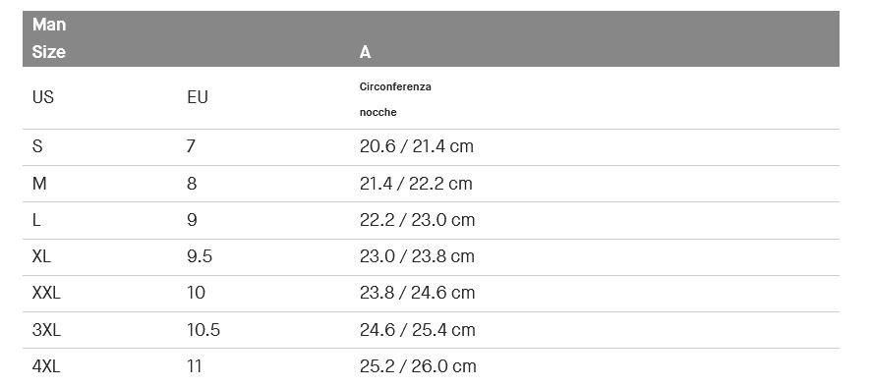Click the 24.6 / 25.4 cm measurement
This screenshot has width=871, height=387.
tap(417, 330)
